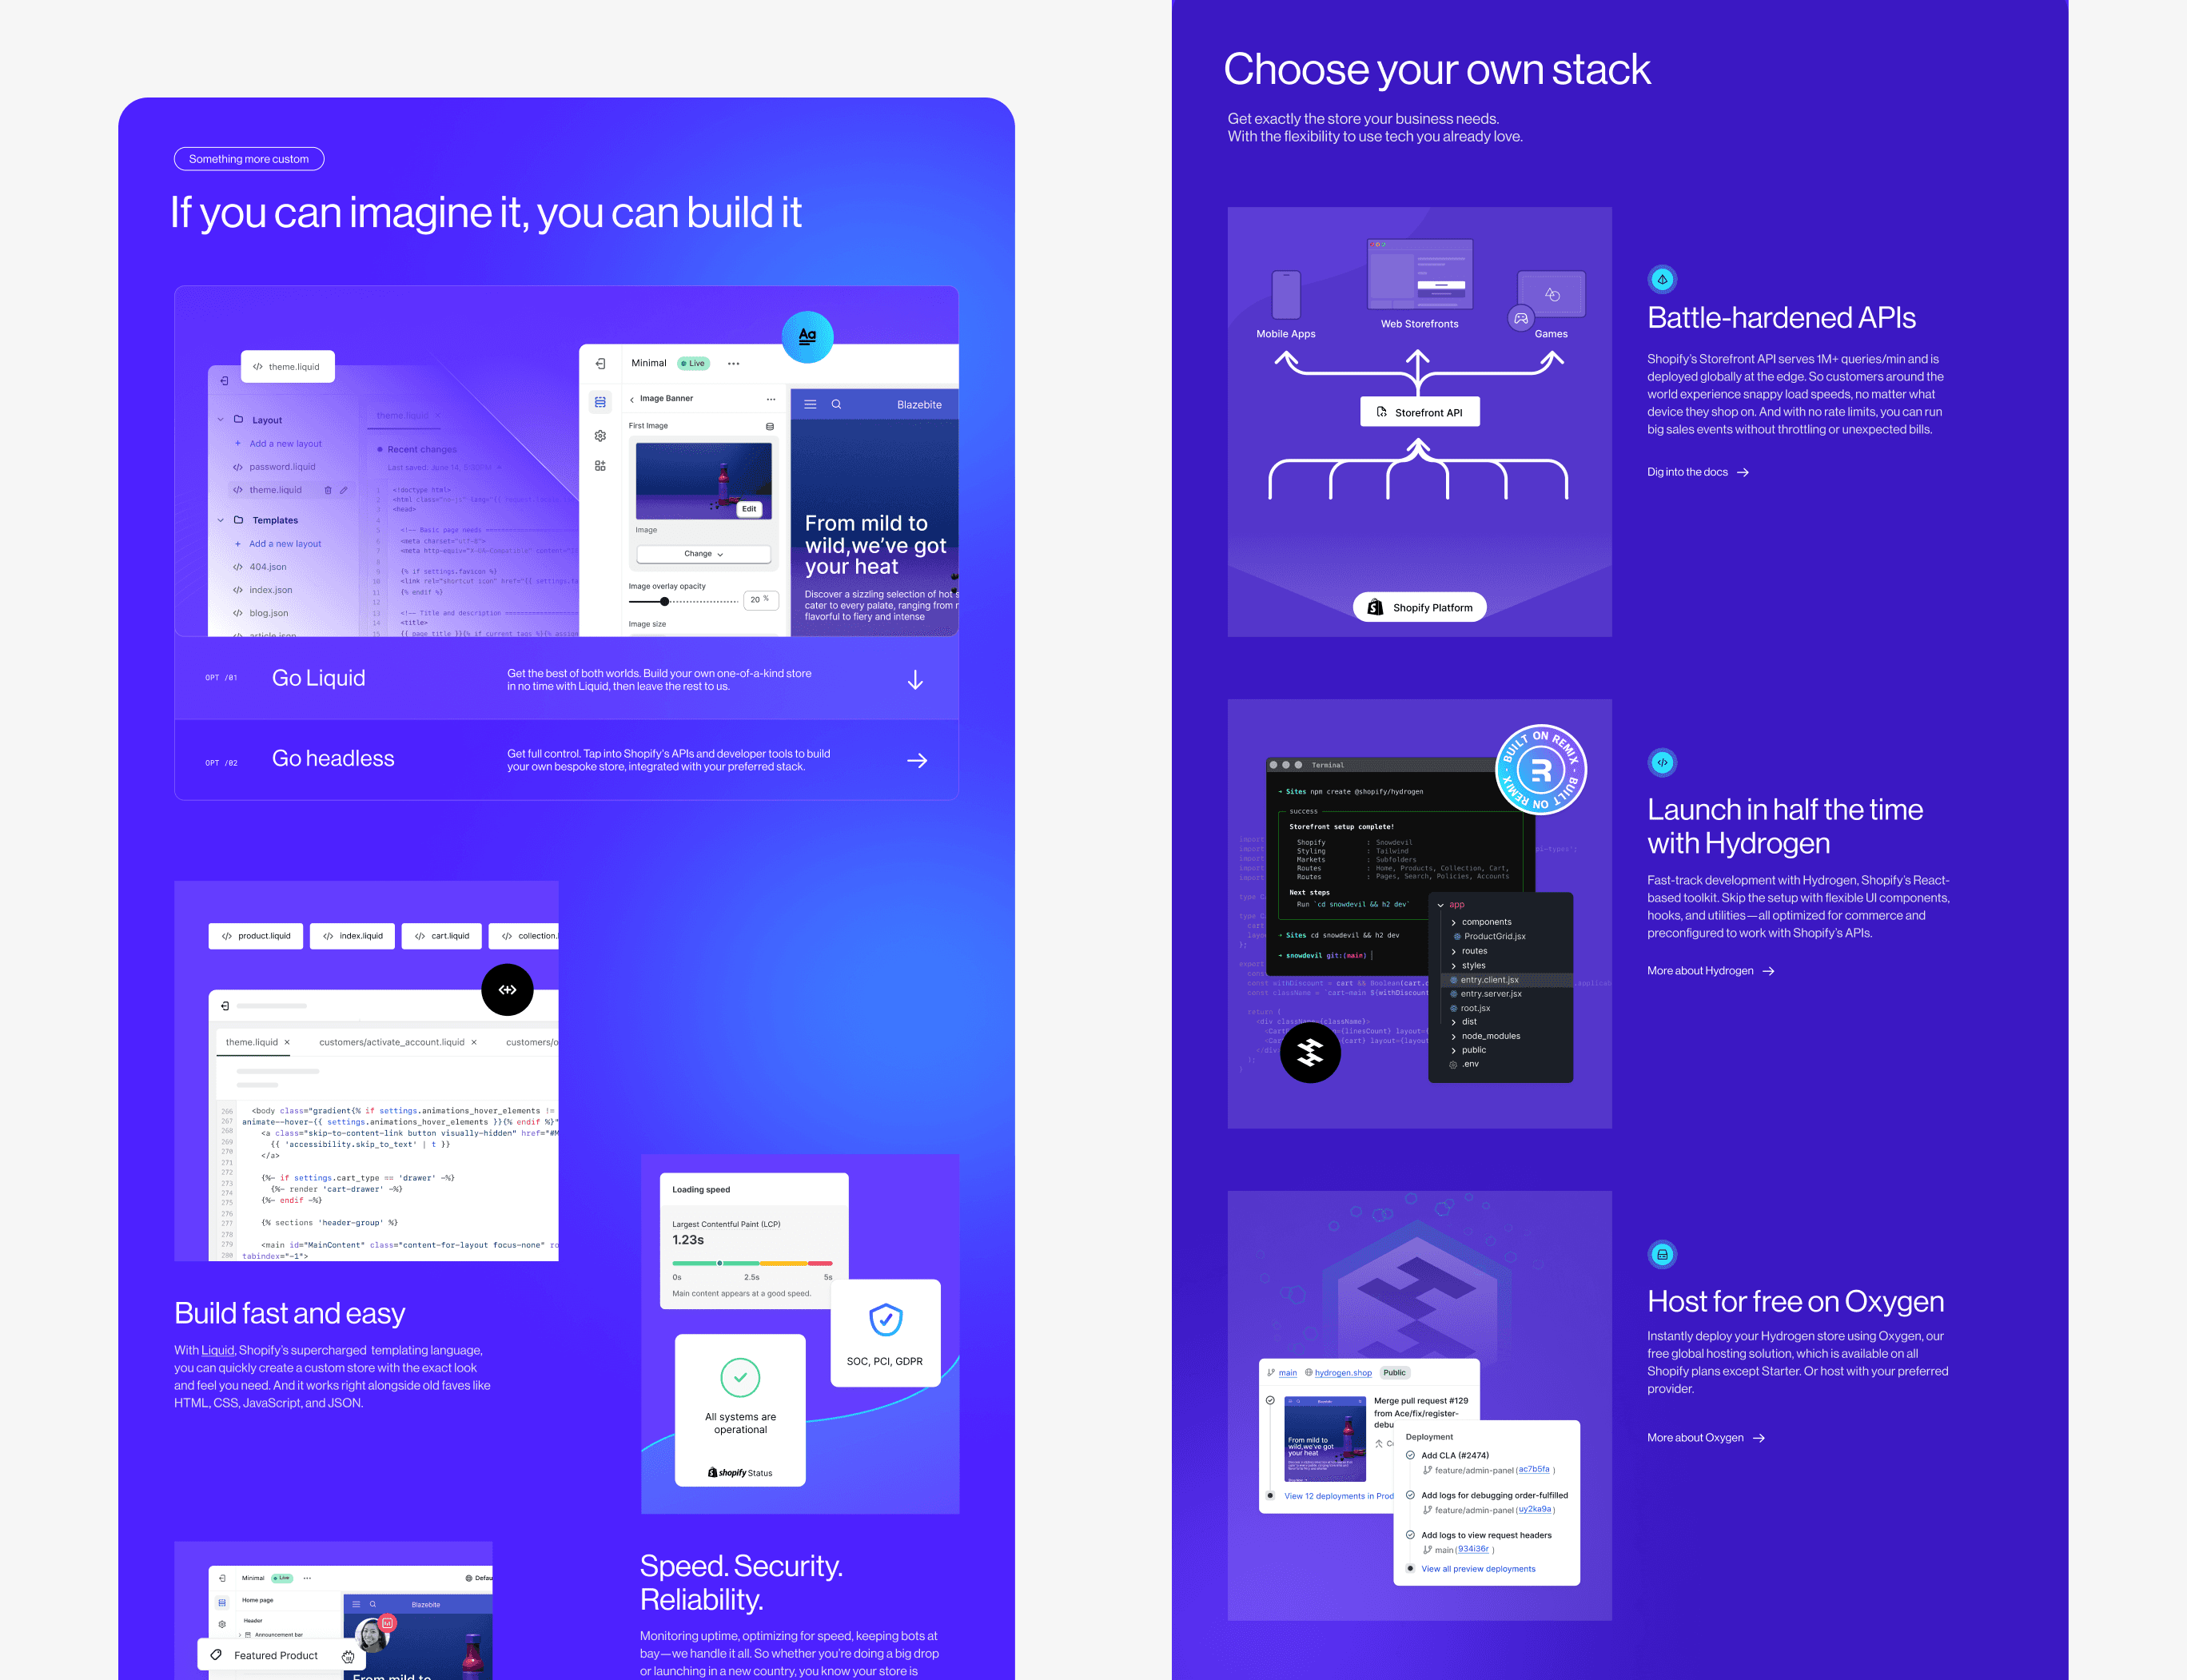
Task: Click the SOC PCI GDPR shield icon
Action: (882, 1316)
